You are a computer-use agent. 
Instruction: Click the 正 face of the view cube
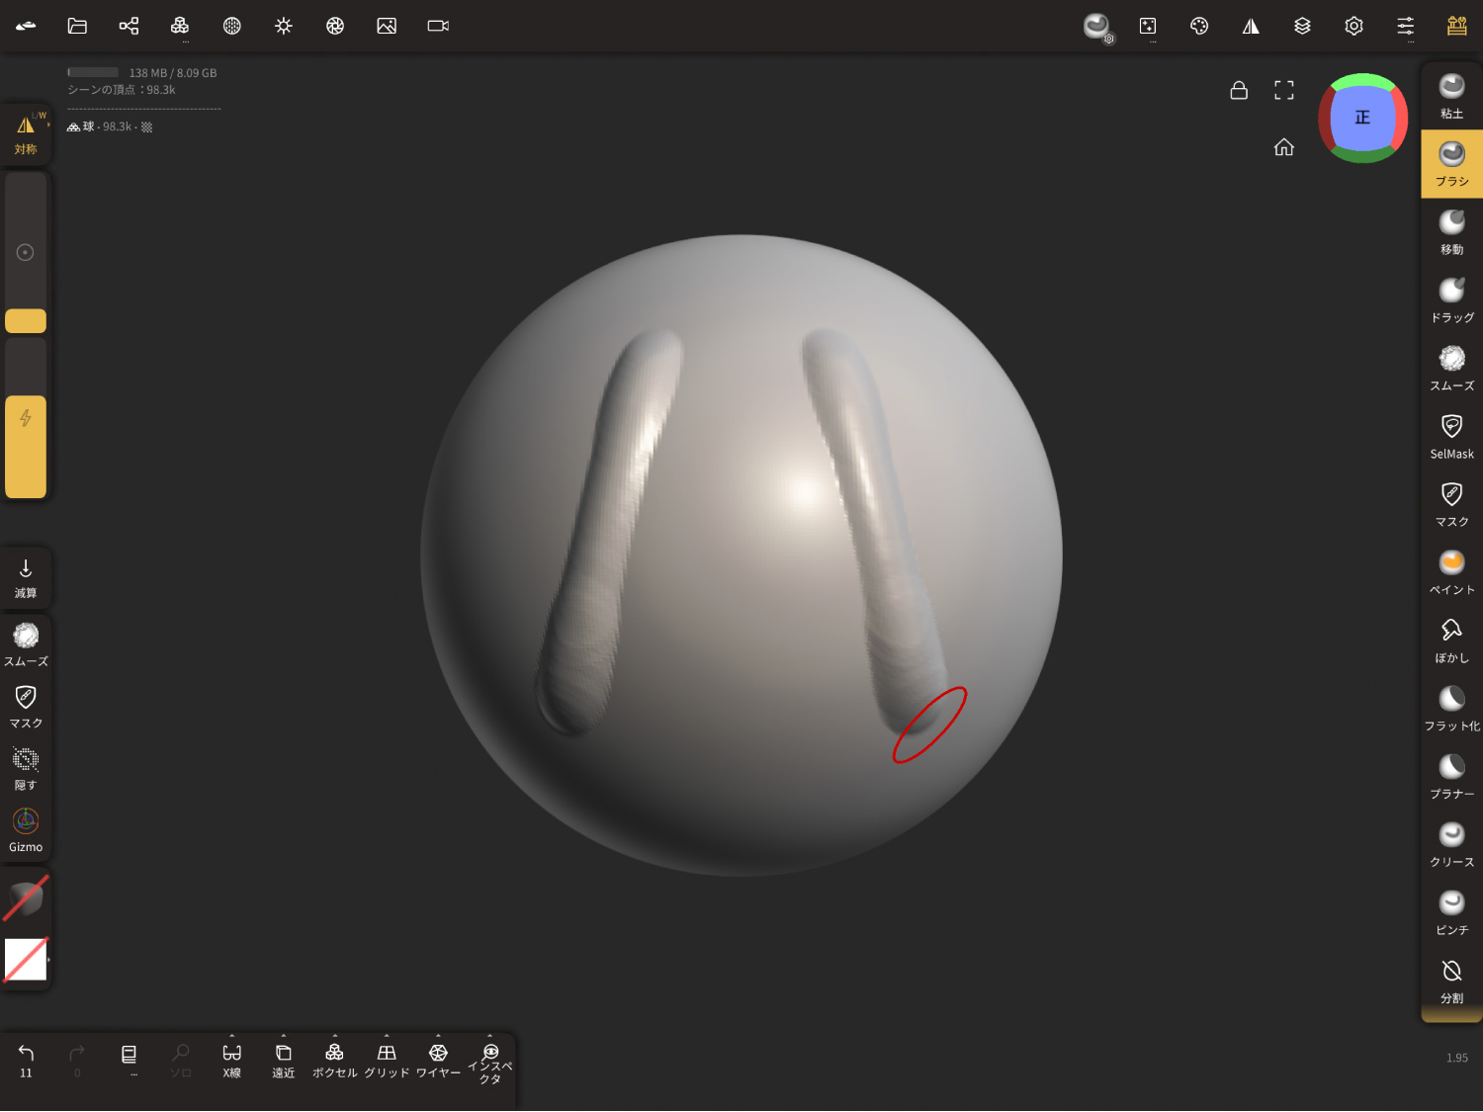click(1362, 118)
